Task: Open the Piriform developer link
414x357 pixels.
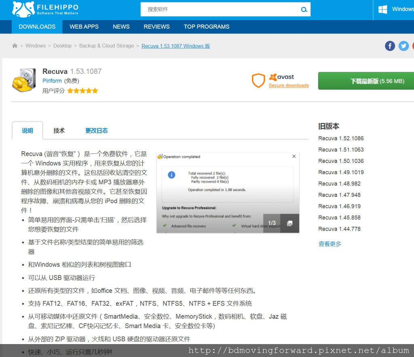Action: (x=52, y=81)
